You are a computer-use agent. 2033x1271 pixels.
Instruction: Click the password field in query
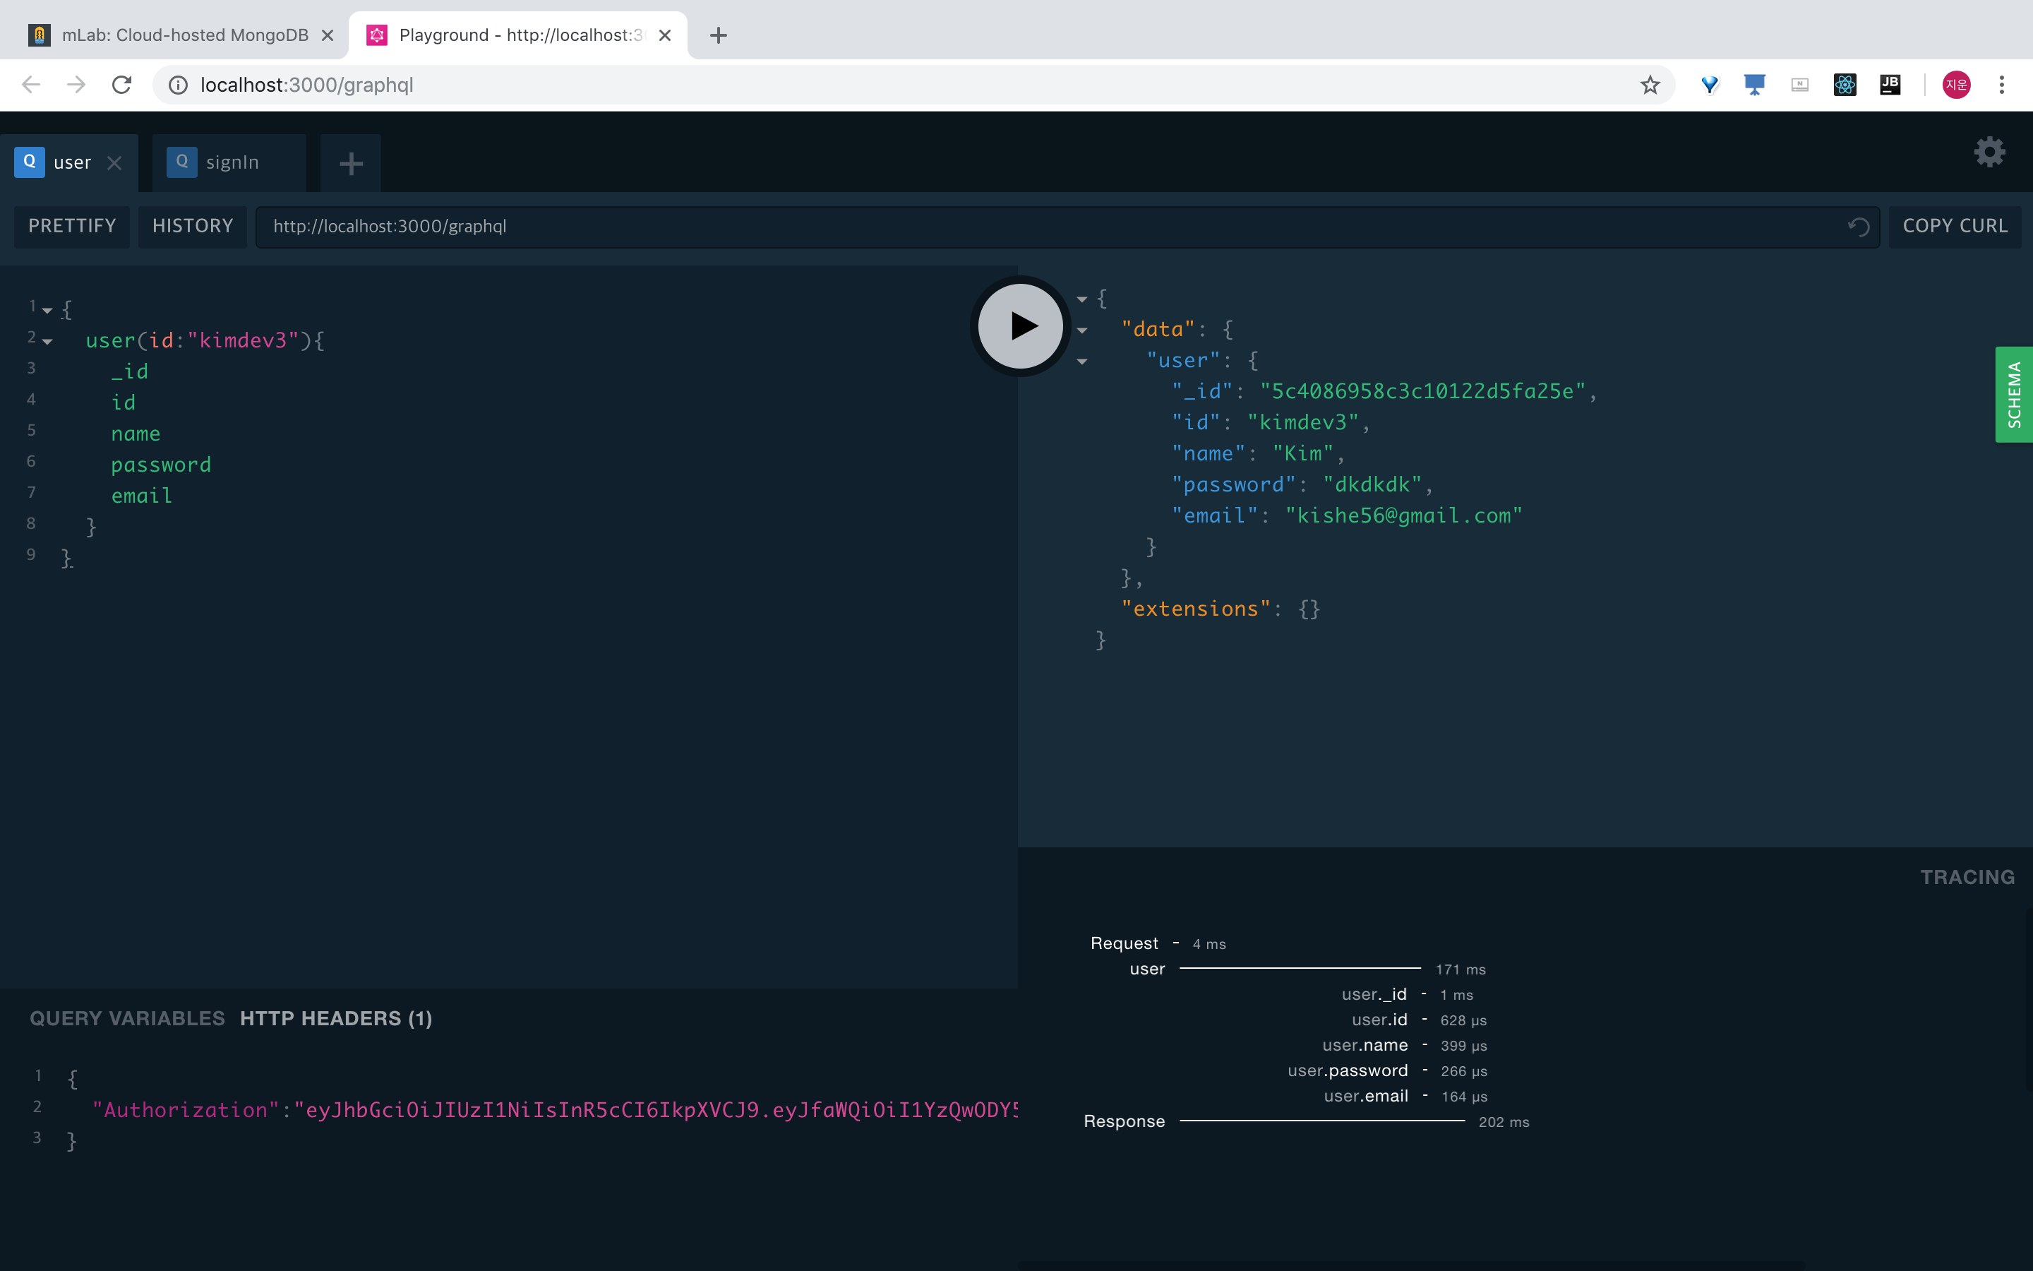tap(160, 465)
